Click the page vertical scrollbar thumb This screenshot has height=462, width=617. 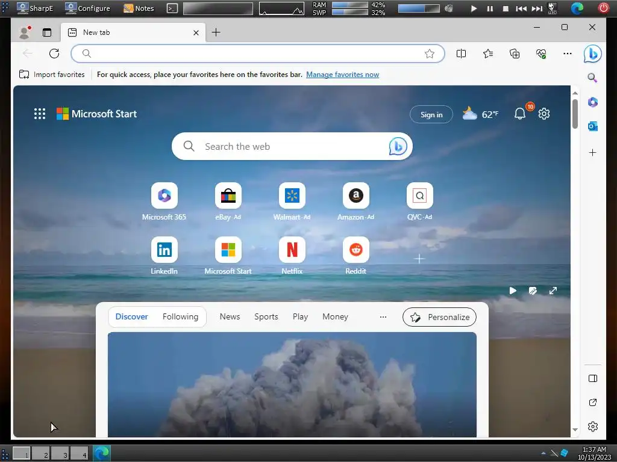[575, 114]
